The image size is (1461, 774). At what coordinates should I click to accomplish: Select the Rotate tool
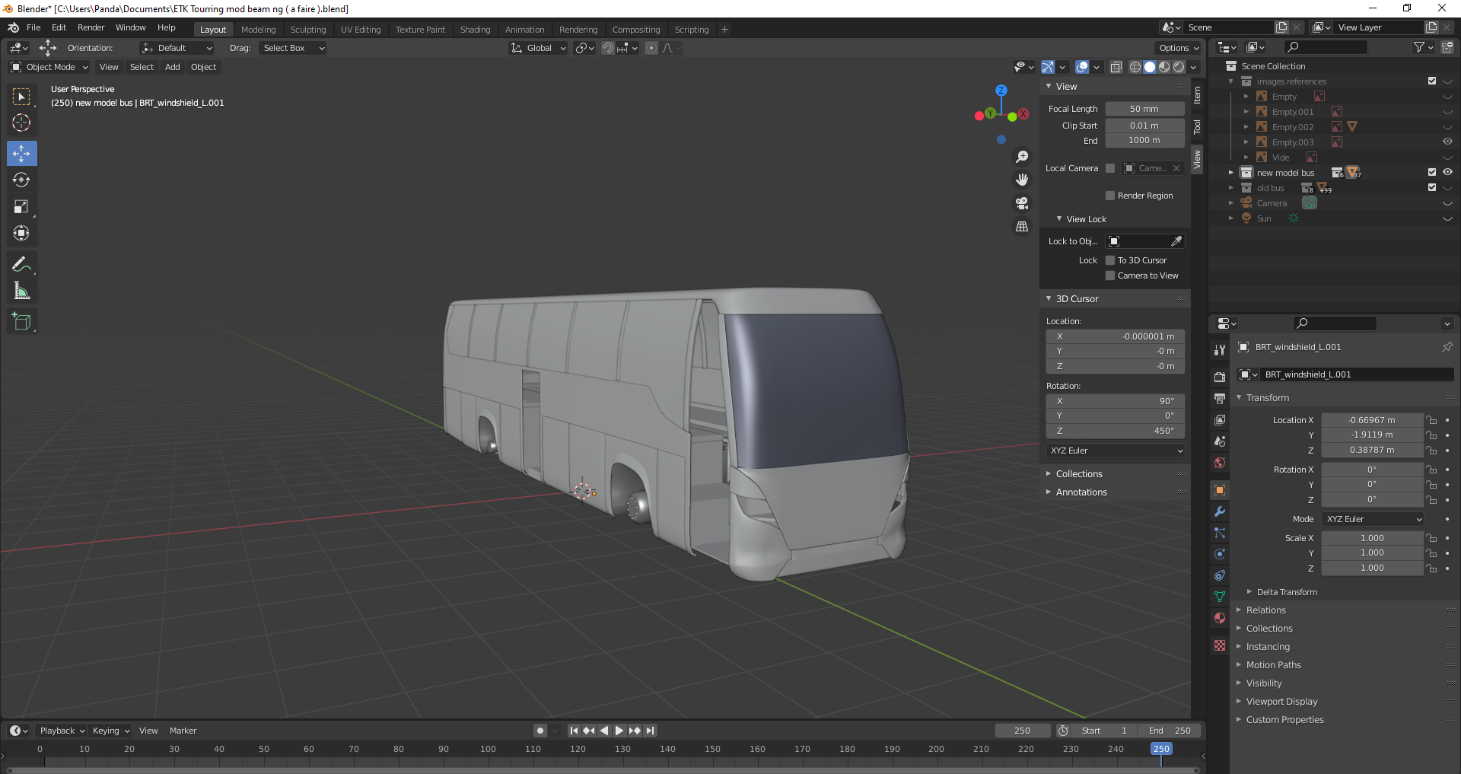pyautogui.click(x=21, y=180)
